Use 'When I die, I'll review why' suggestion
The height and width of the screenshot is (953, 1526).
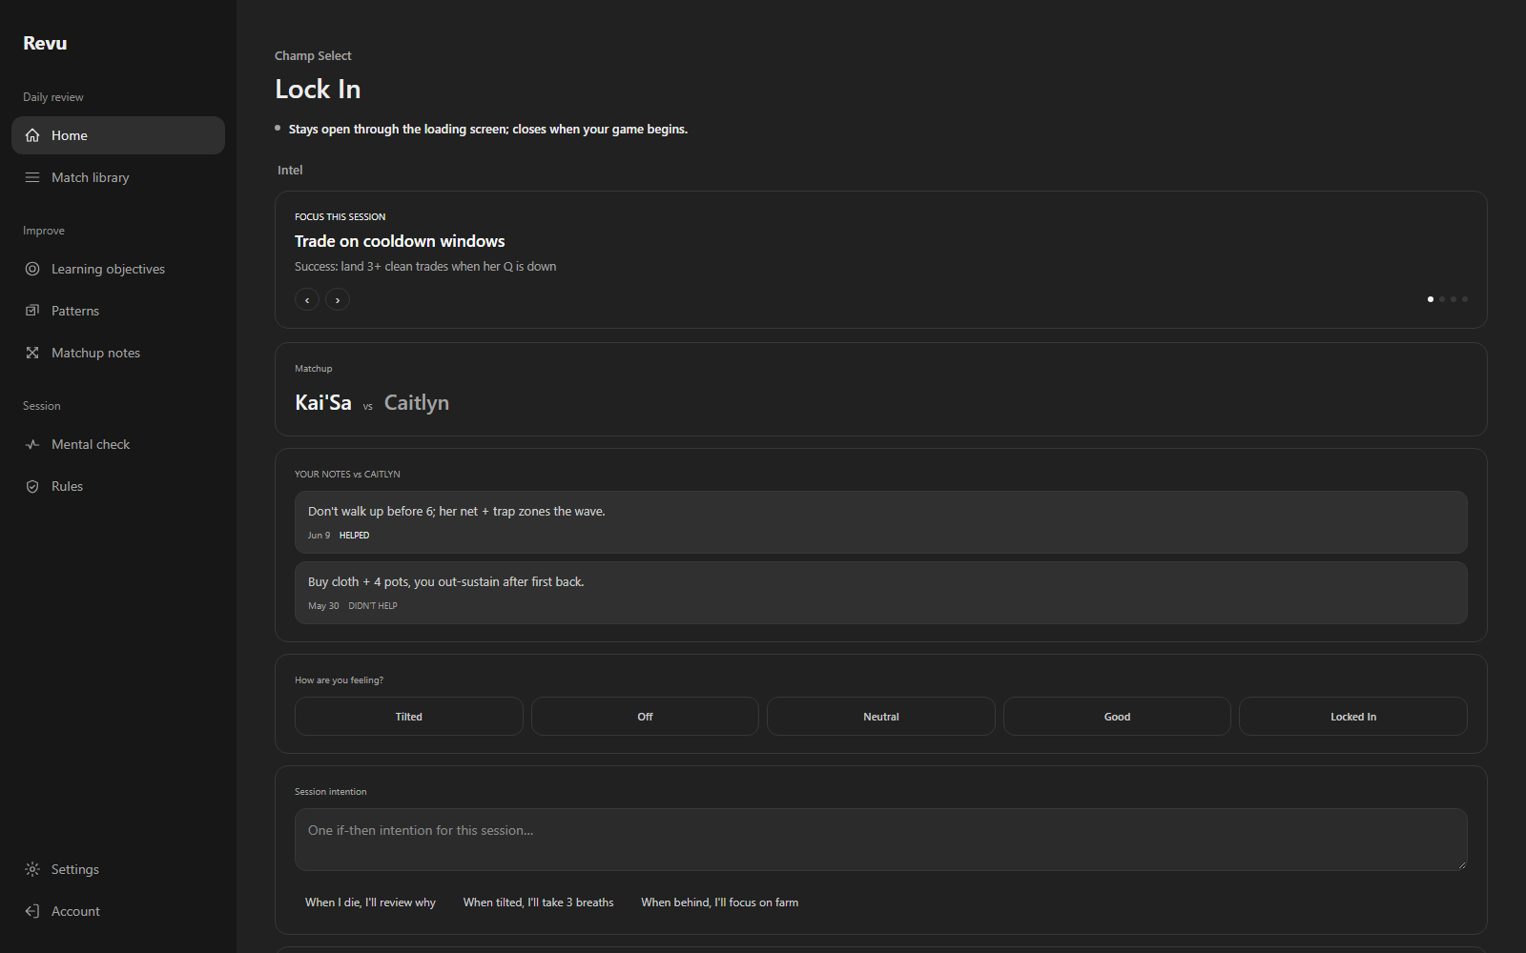point(370,902)
